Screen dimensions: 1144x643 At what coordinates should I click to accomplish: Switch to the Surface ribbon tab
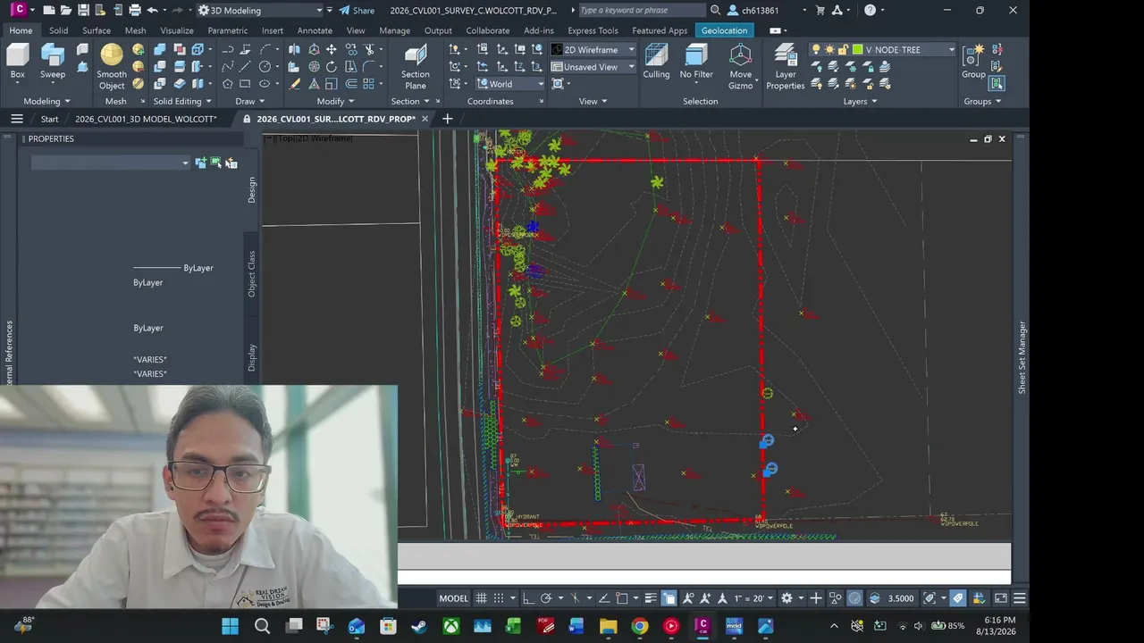tap(97, 30)
